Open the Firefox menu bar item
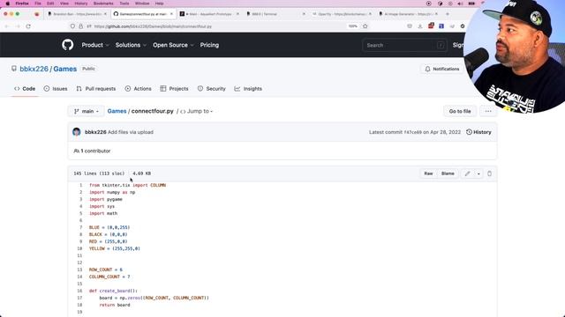 [x=22, y=4]
